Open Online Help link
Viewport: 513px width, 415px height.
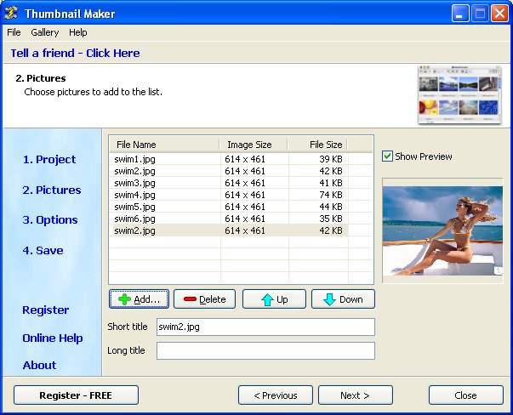pyautogui.click(x=53, y=338)
